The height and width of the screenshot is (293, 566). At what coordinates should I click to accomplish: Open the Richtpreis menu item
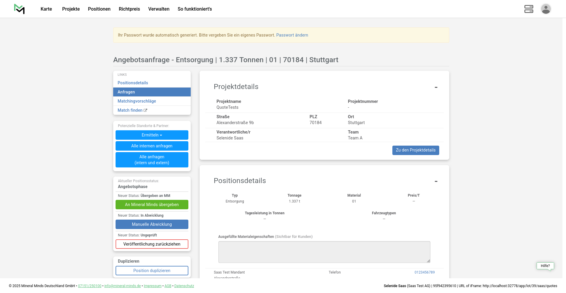(129, 9)
